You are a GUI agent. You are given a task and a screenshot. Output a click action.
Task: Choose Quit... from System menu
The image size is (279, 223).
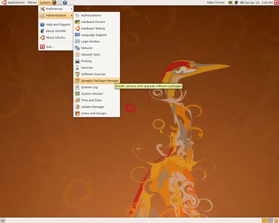pyautogui.click(x=56, y=47)
